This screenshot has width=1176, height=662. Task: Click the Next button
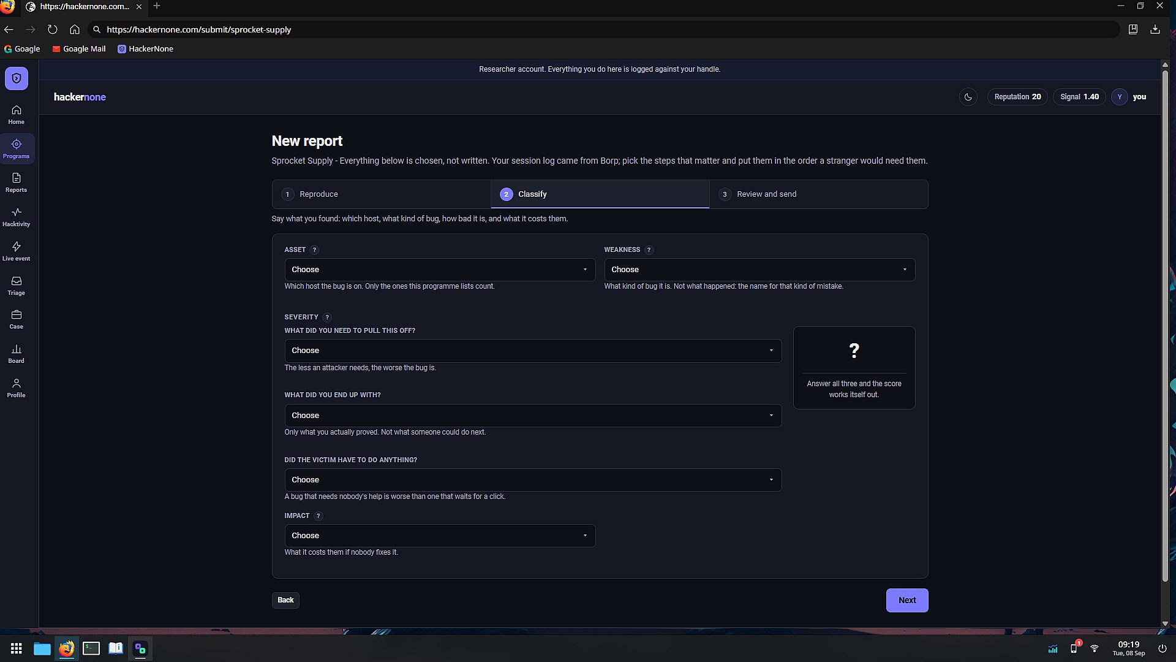907,601
